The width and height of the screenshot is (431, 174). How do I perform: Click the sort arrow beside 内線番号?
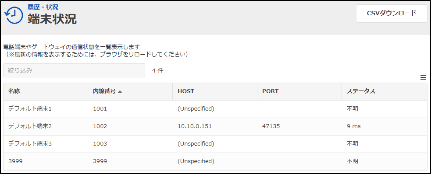[120, 92]
